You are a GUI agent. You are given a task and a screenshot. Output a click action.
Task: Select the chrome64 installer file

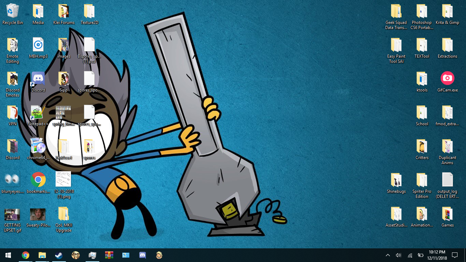coord(38,149)
